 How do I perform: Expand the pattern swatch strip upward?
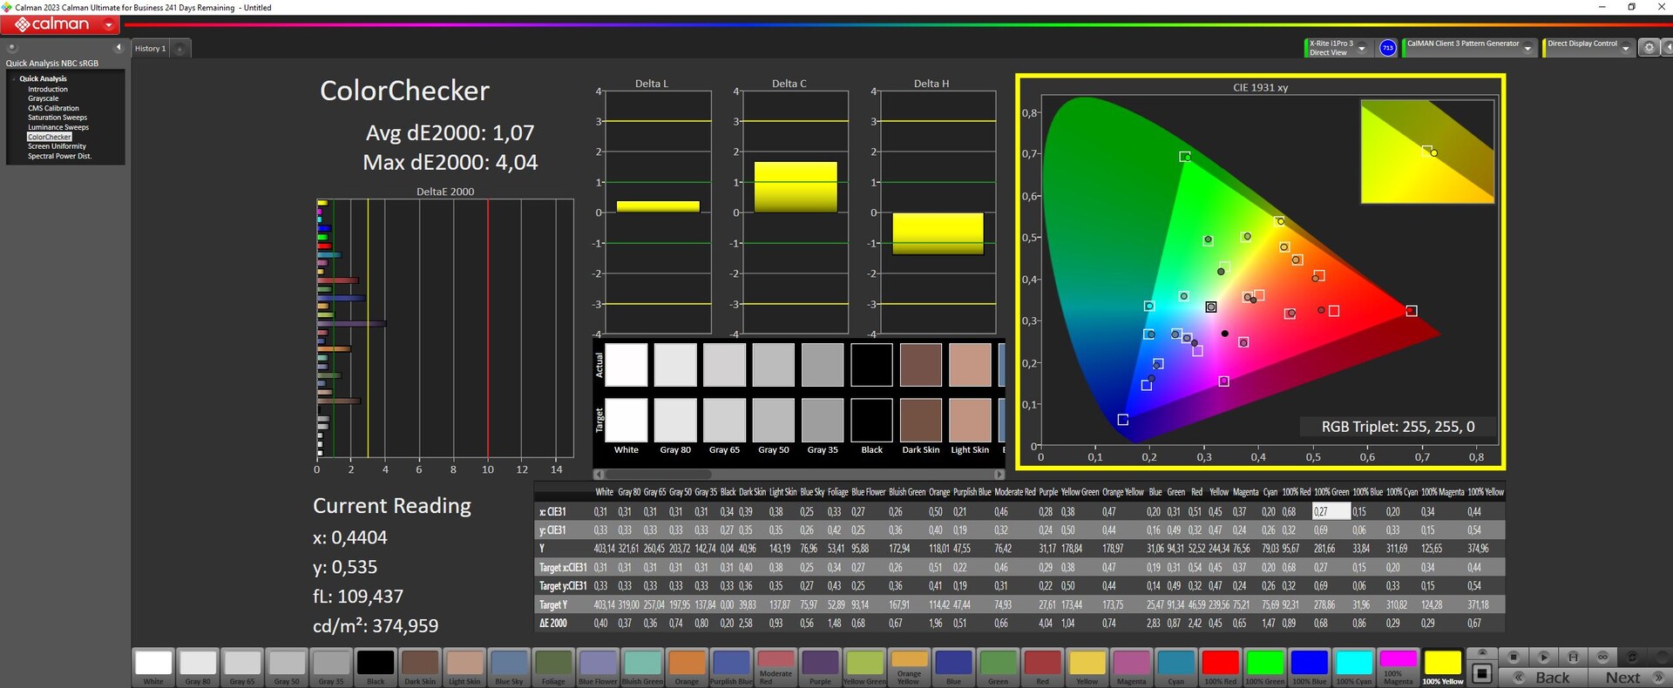[x=1481, y=652]
